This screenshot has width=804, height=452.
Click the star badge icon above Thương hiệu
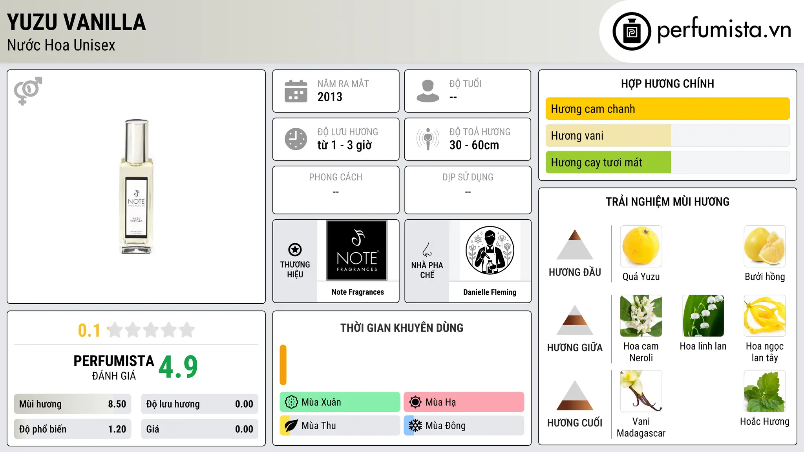click(x=295, y=250)
